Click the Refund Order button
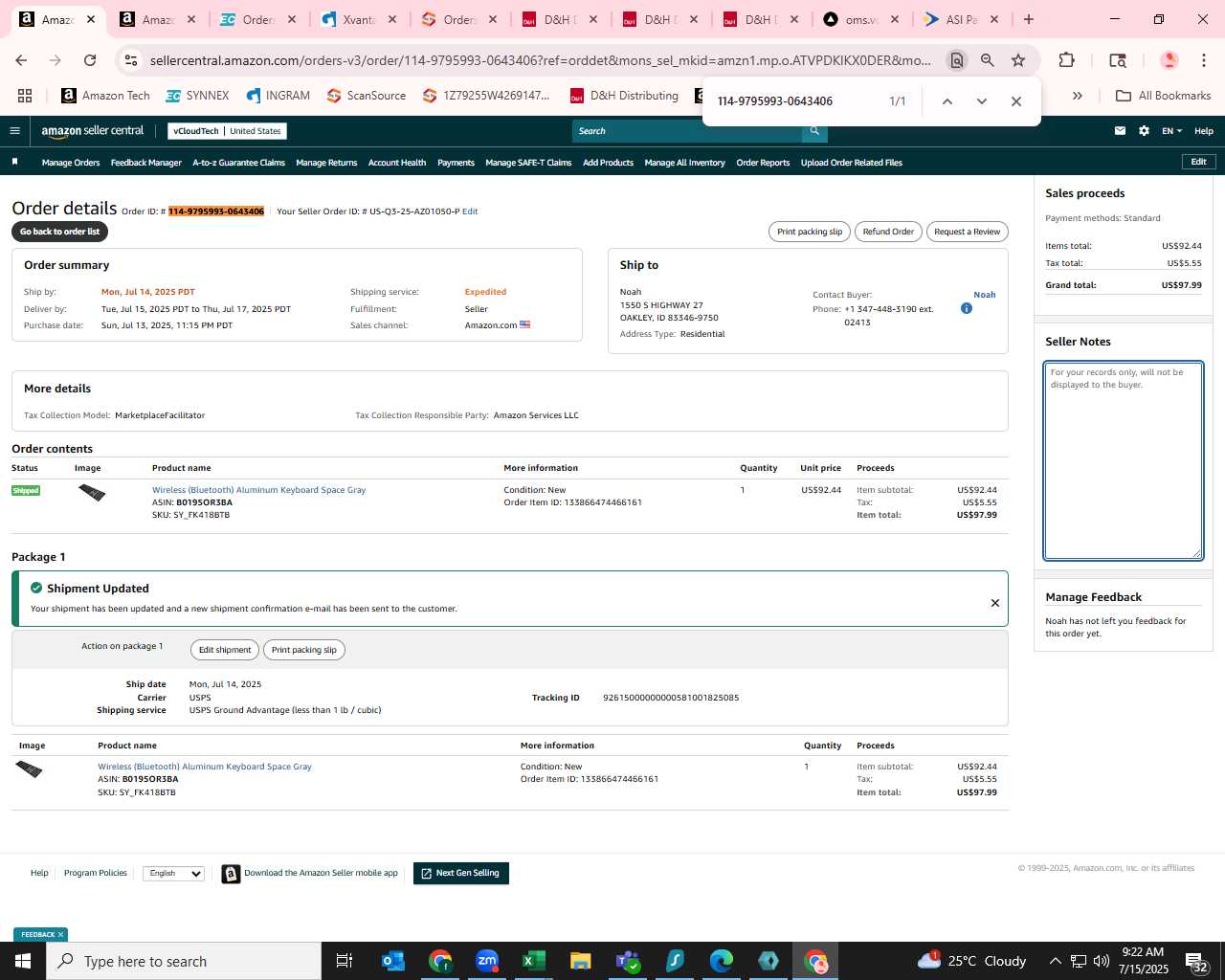1225x980 pixels. [x=888, y=232]
